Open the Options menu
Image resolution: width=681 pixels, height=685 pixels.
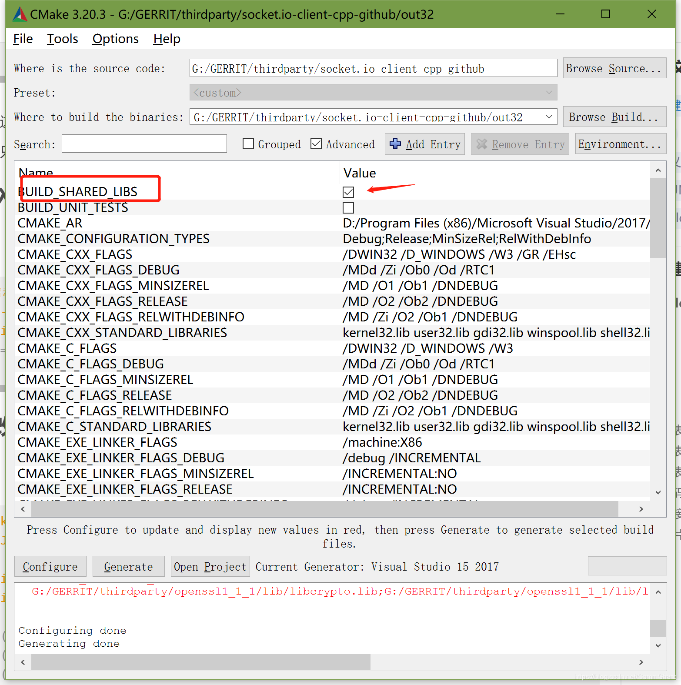pos(115,39)
